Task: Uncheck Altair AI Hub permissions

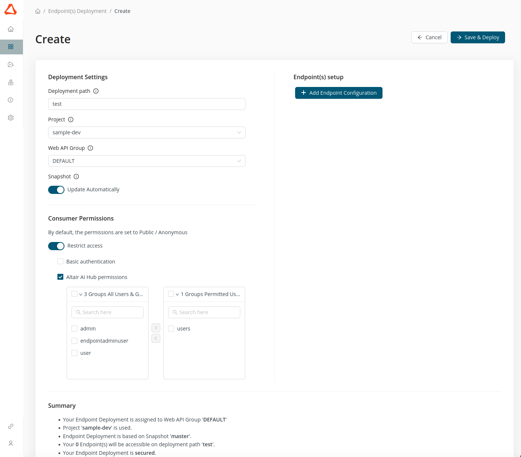Action: tap(60, 277)
